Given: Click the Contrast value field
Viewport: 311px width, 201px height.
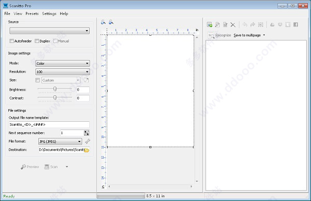Looking at the screenshot, I should 83,98.
